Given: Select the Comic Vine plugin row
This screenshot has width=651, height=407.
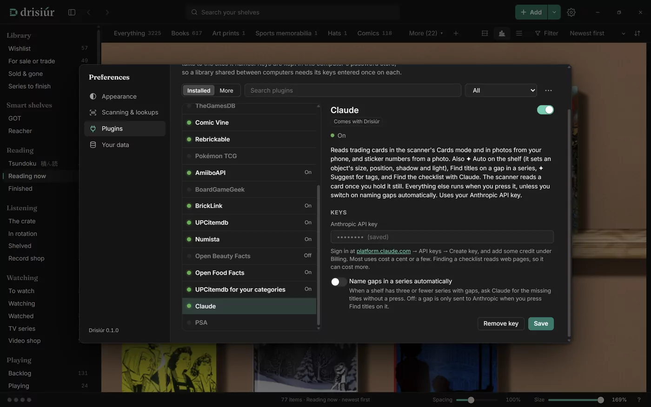Looking at the screenshot, I should tap(249, 122).
